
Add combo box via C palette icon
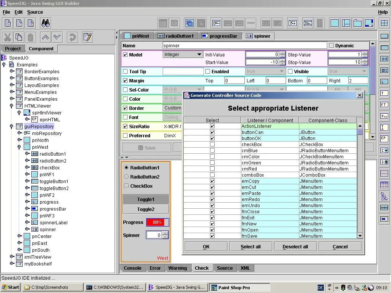pos(384,150)
